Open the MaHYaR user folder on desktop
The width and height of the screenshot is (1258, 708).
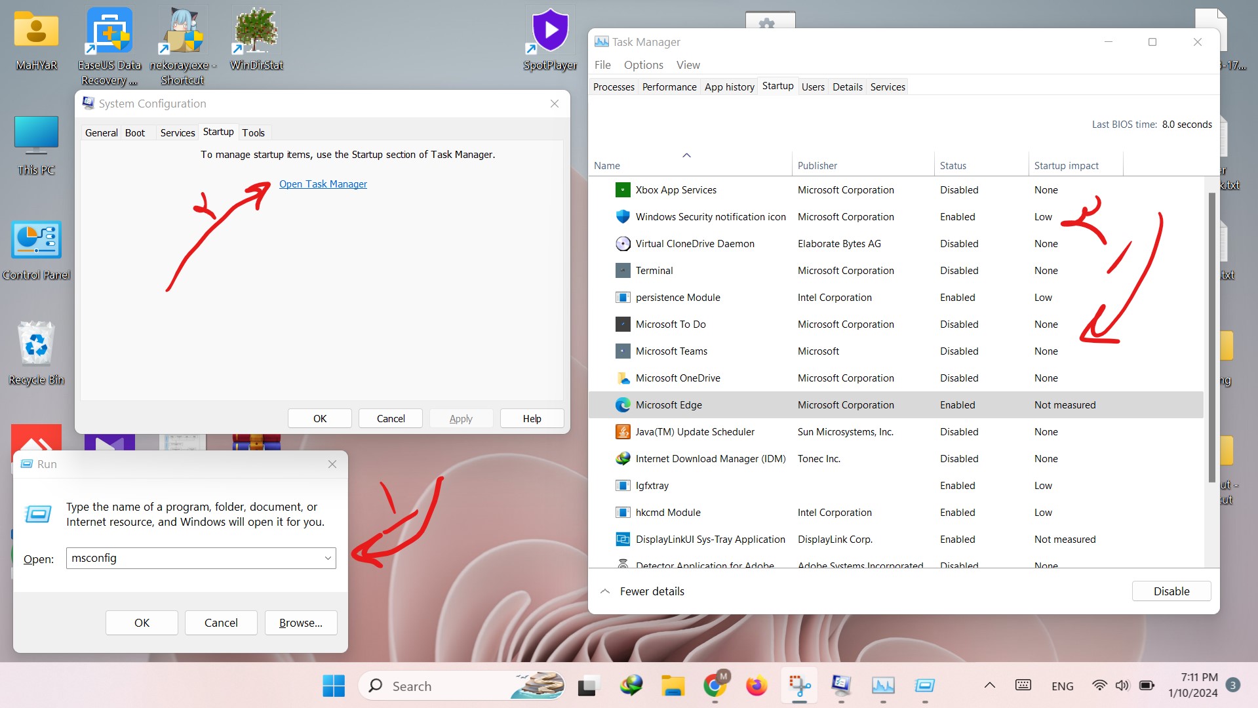click(x=37, y=39)
